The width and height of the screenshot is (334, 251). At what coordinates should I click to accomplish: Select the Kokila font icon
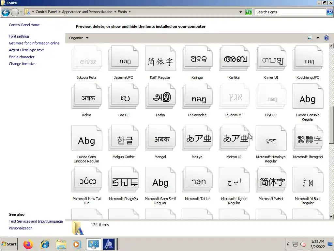tap(87, 96)
